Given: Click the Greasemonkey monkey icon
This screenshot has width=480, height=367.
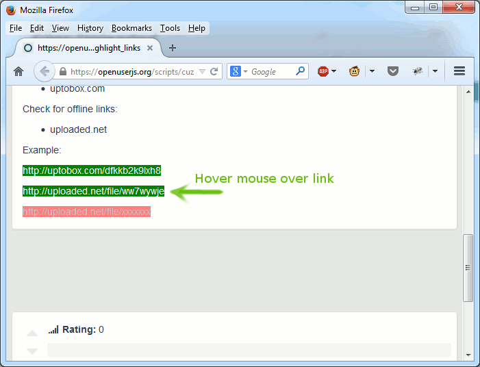Looking at the screenshot, I should (354, 71).
